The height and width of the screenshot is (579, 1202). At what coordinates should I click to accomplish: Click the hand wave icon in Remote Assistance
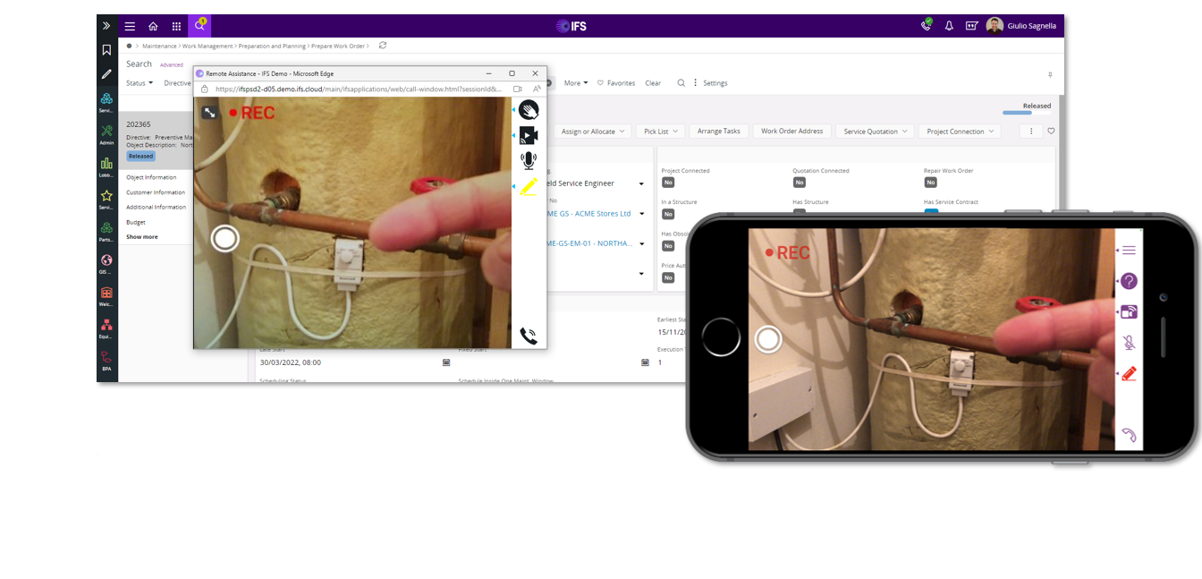(528, 108)
